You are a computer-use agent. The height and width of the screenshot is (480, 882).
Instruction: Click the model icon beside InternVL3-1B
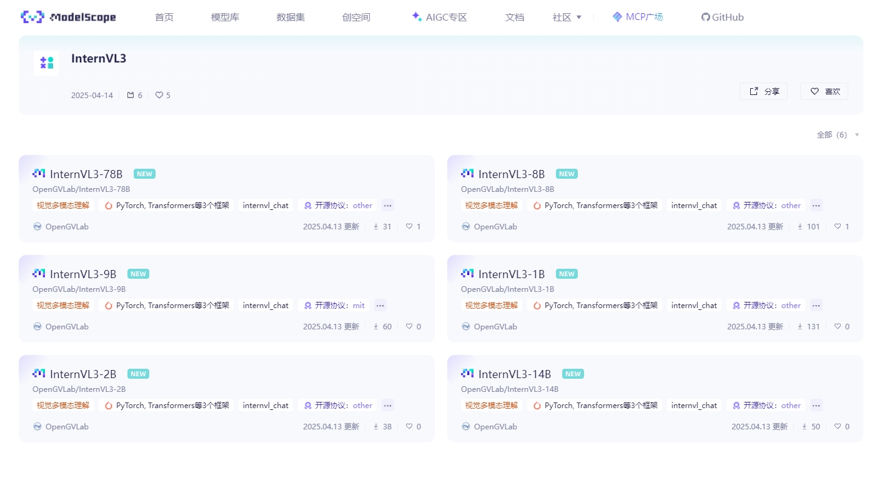pyautogui.click(x=467, y=273)
